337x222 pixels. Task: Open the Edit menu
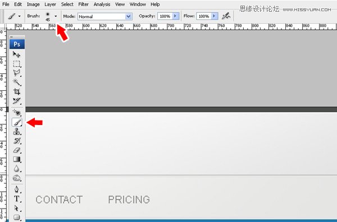(x=18, y=4)
